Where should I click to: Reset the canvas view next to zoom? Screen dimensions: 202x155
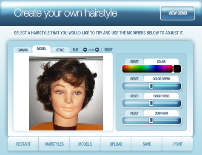[x=108, y=50]
